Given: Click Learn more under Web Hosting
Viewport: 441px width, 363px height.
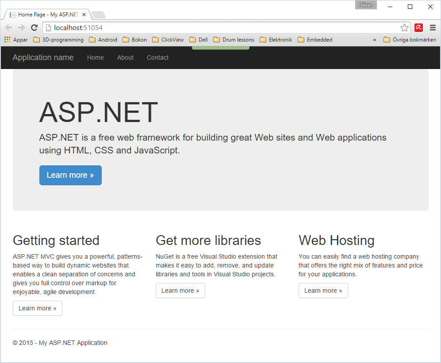Looking at the screenshot, I should click(323, 290).
